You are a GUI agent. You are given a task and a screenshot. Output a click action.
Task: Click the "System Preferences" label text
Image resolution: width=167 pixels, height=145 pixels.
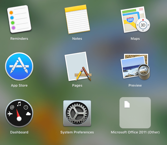point(77,132)
